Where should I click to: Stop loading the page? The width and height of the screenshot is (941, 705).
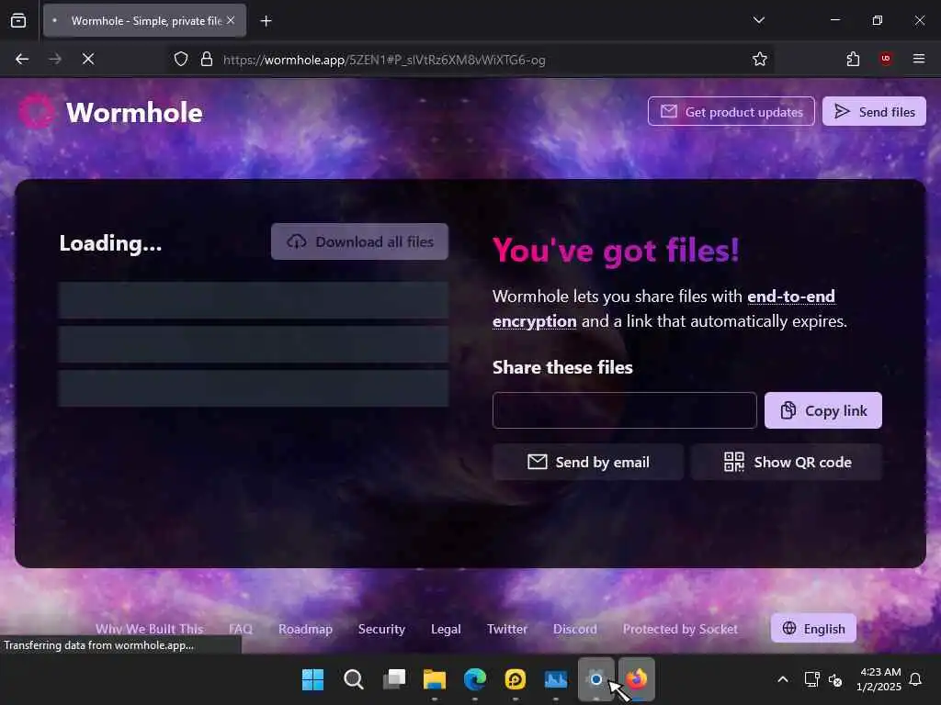[x=88, y=59]
